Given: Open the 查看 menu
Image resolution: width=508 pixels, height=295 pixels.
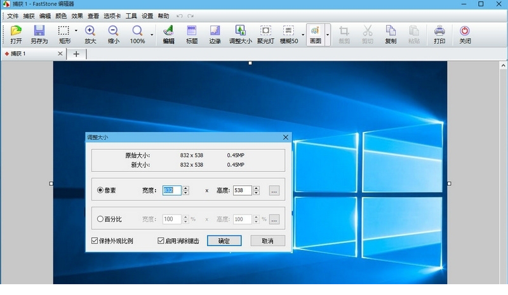Looking at the screenshot, I should pos(93,16).
